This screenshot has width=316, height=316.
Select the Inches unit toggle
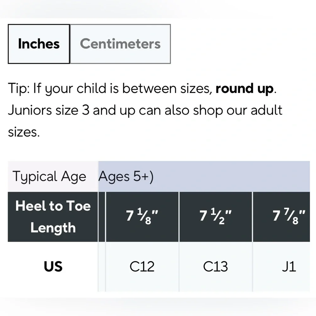click(39, 44)
